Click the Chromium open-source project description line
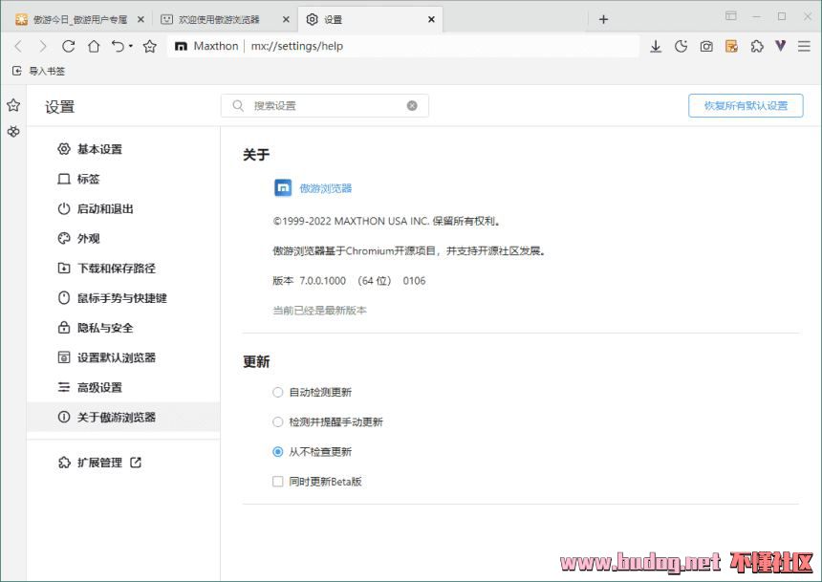 point(409,251)
